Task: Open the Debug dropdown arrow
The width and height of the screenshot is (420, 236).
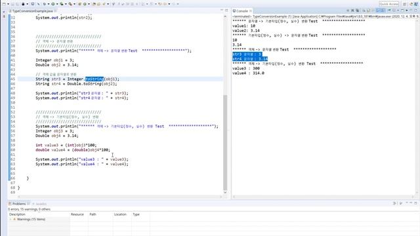Action: (49, 4)
